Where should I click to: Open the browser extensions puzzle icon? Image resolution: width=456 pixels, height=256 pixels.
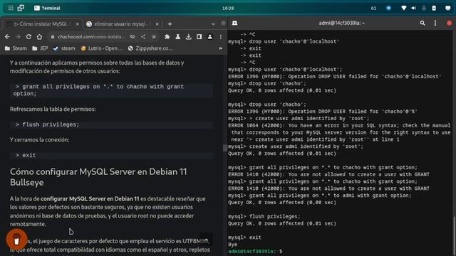tap(167, 37)
